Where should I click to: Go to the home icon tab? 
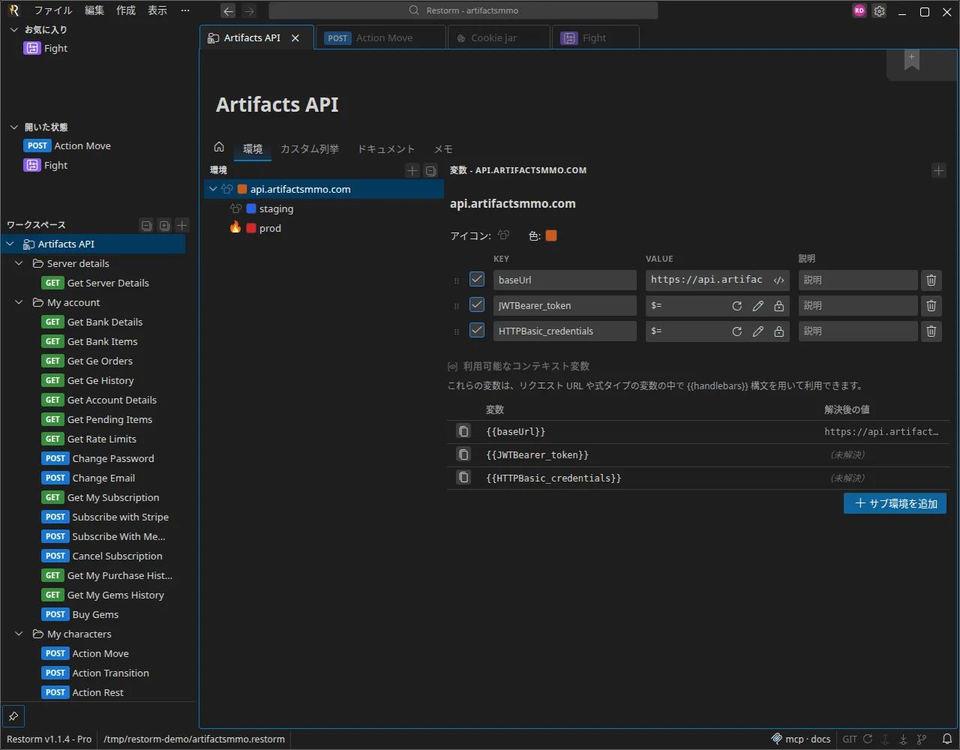[219, 147]
